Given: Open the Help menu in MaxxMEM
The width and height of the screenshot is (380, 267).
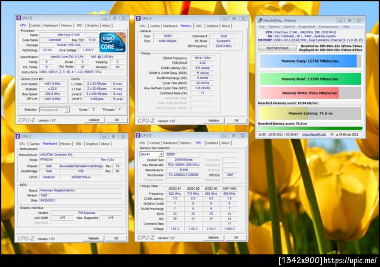Looking at the screenshot, I should click(346, 27).
